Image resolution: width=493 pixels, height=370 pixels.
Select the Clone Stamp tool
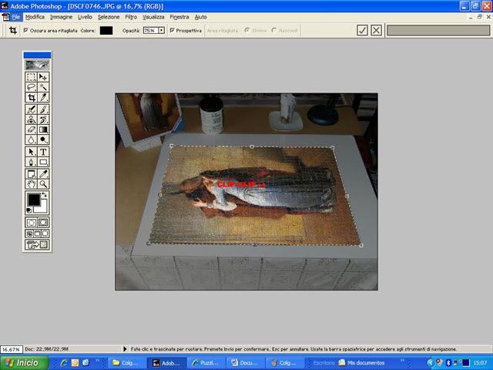coord(31,119)
